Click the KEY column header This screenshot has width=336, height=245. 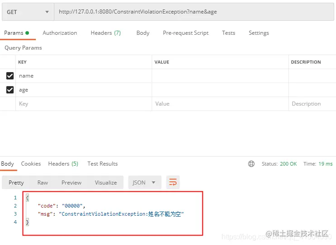point(22,62)
